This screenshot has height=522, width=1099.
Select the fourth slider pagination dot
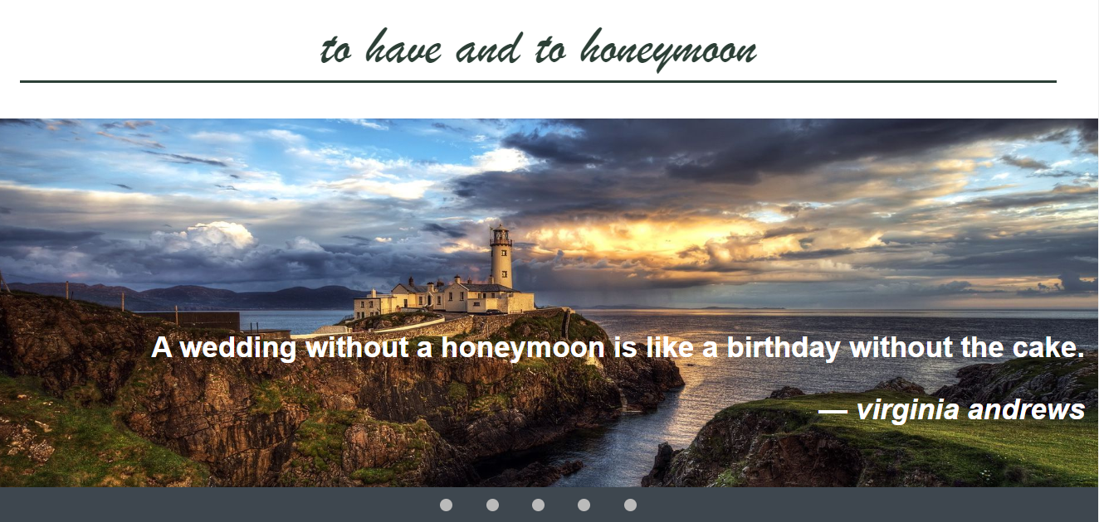pos(584,505)
